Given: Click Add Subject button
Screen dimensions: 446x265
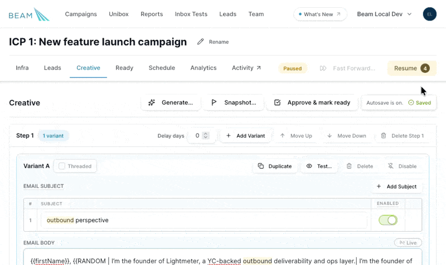Looking at the screenshot, I should (397, 187).
